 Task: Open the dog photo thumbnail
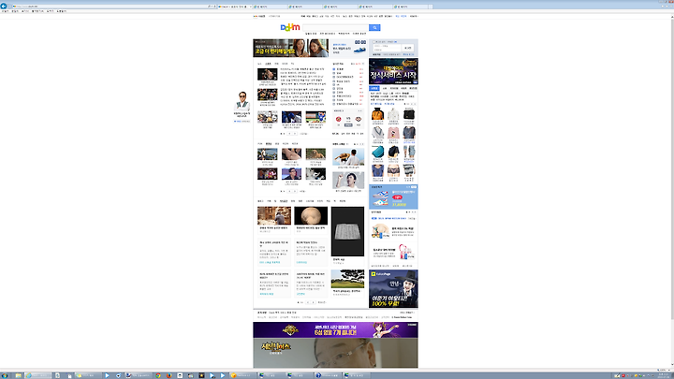315,153
